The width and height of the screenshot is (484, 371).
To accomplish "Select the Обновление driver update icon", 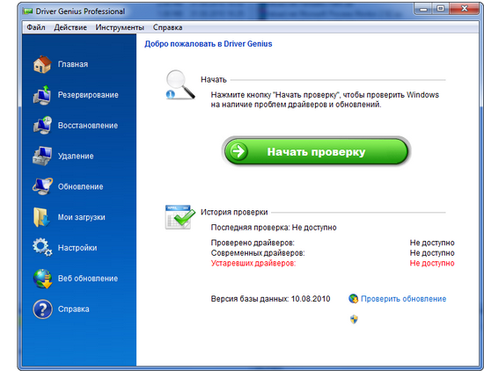I will coord(42,186).
